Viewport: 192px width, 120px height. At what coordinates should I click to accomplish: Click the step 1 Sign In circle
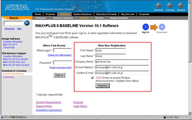(x=146, y=27)
